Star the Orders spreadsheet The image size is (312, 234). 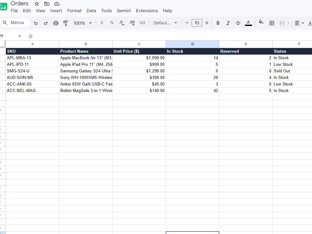37,3
